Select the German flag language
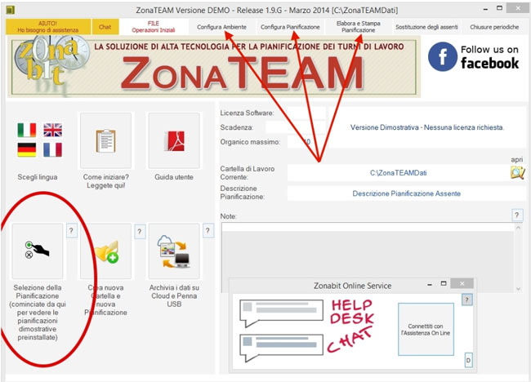The width and height of the screenshot is (531, 382). (27, 150)
